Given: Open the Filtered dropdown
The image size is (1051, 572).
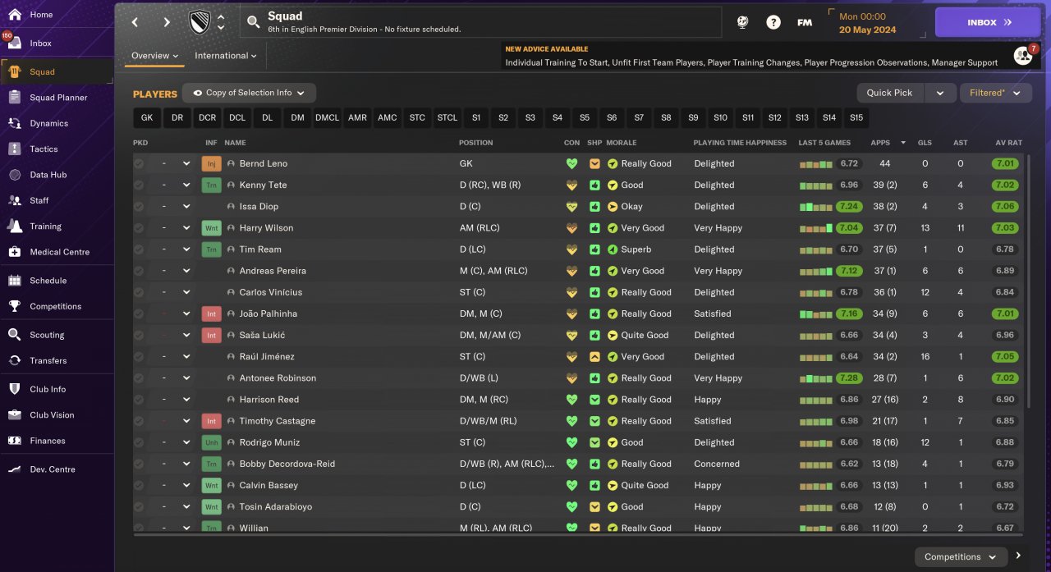Looking at the screenshot, I should [x=996, y=93].
